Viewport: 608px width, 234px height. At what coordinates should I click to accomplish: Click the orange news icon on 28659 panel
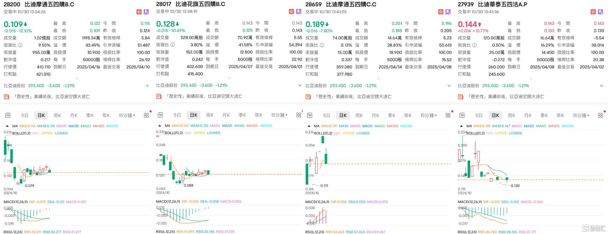[x=308, y=97]
